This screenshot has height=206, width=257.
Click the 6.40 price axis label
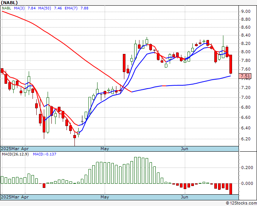click(246, 128)
